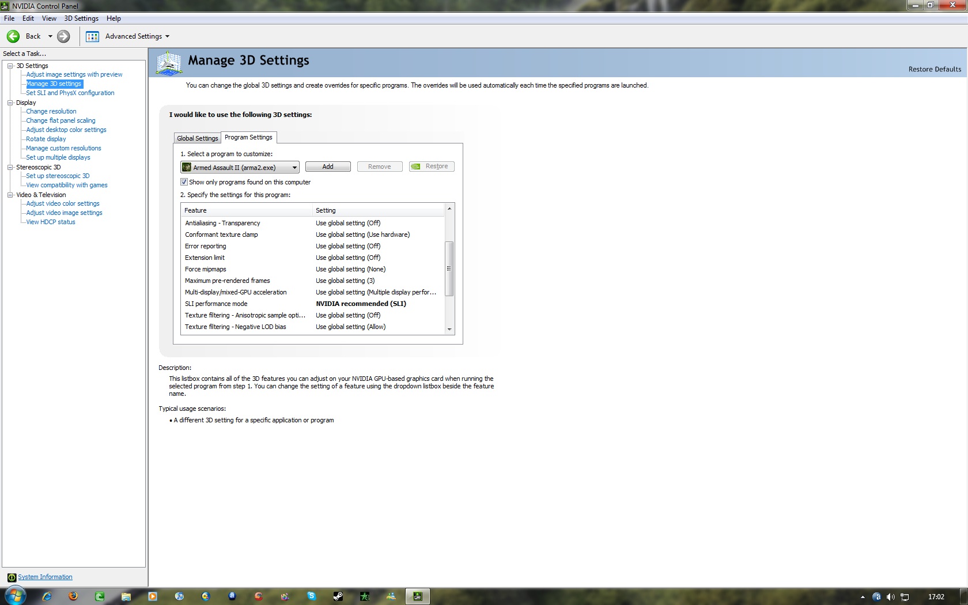Screen dimensions: 968x605
Task: Open the uTorrent taskbar icon
Action: click(x=100, y=596)
